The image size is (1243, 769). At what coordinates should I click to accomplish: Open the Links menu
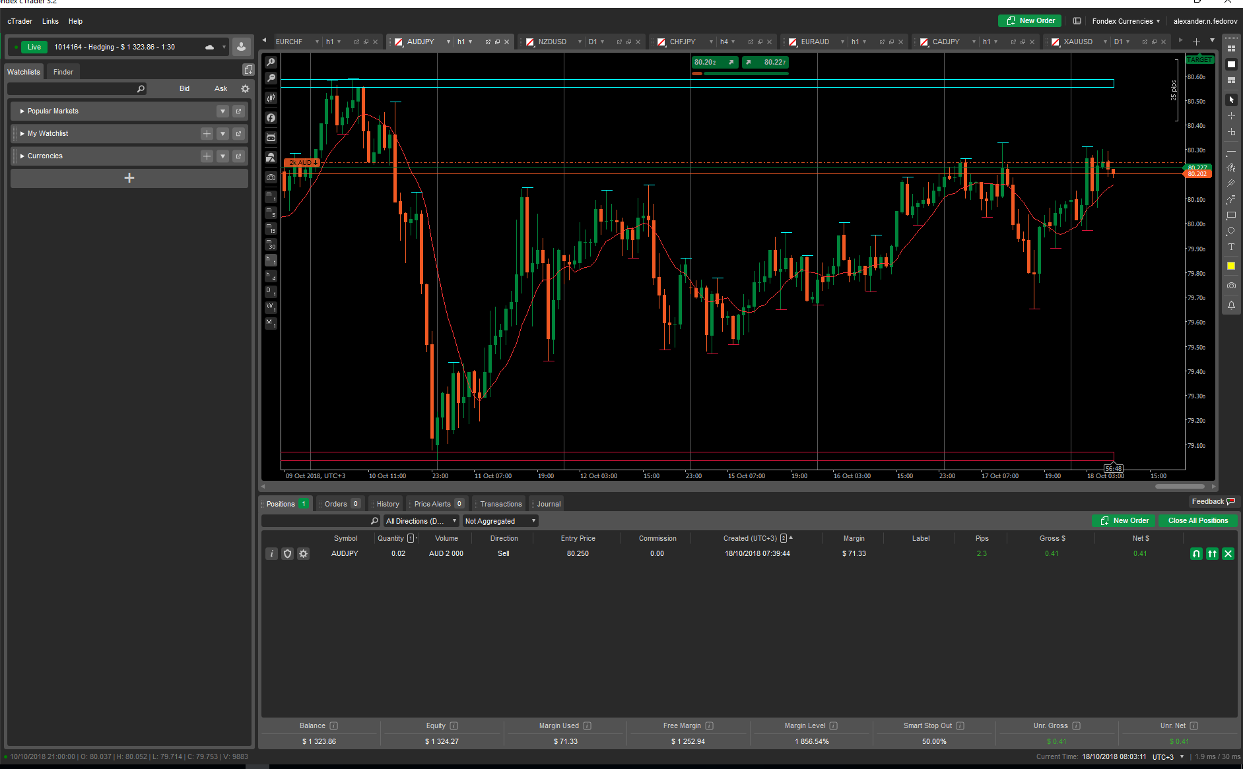point(50,21)
